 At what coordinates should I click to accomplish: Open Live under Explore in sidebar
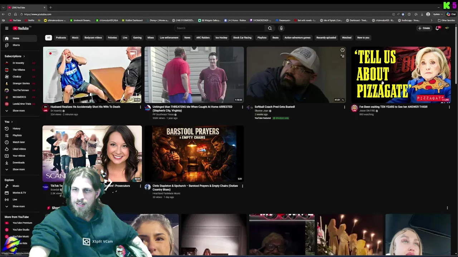tap(20, 200)
